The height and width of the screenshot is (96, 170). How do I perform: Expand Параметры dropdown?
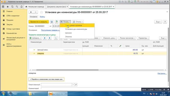click(143, 38)
